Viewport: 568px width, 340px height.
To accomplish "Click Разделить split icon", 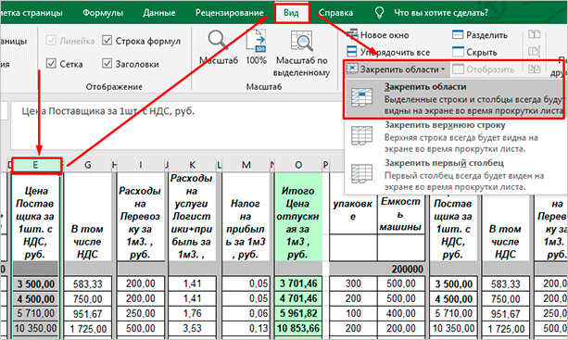I will 458,34.
